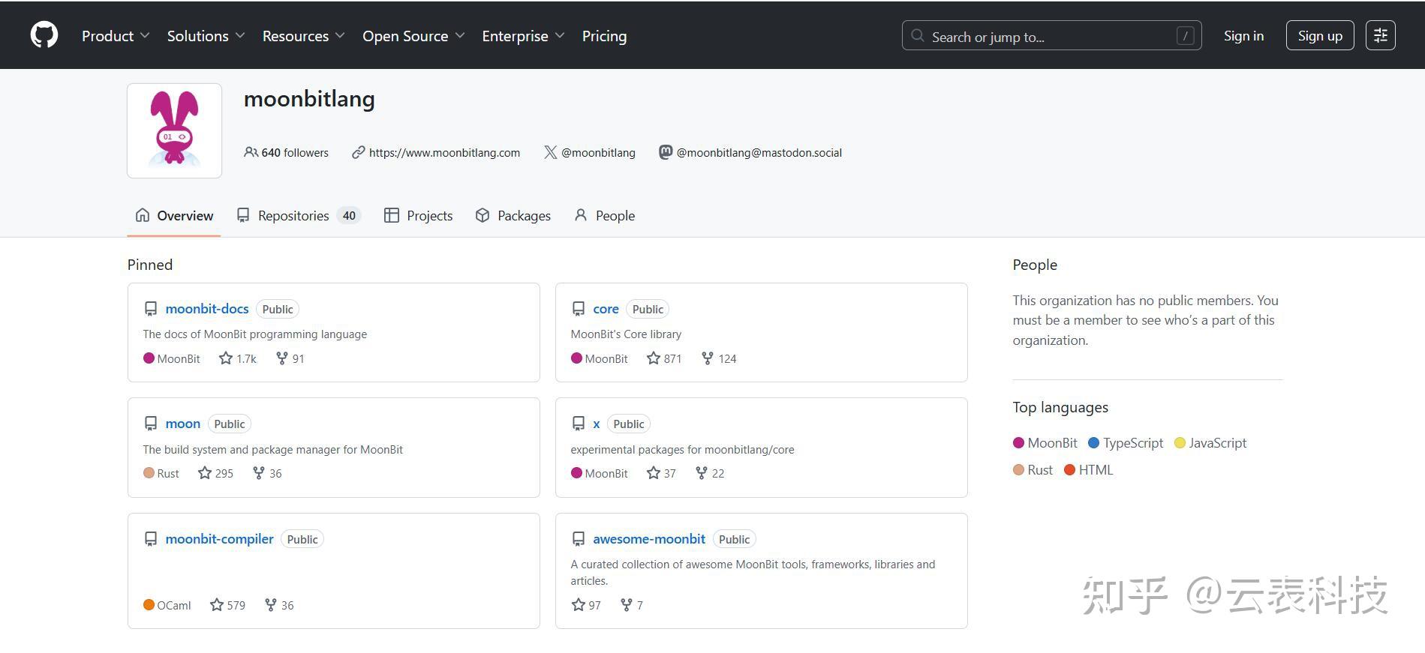Open the awesome-moonbit repository
Viewport: 1425px width, 653px height.
(x=649, y=539)
